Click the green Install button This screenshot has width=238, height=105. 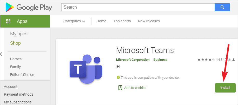(x=225, y=88)
